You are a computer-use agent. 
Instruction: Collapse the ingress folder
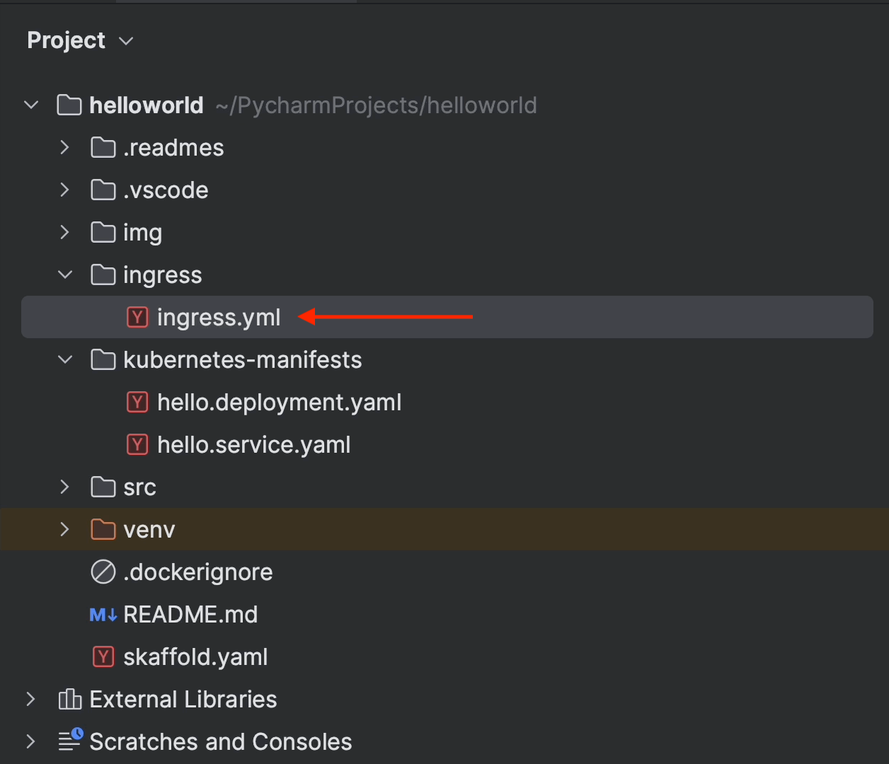click(65, 274)
